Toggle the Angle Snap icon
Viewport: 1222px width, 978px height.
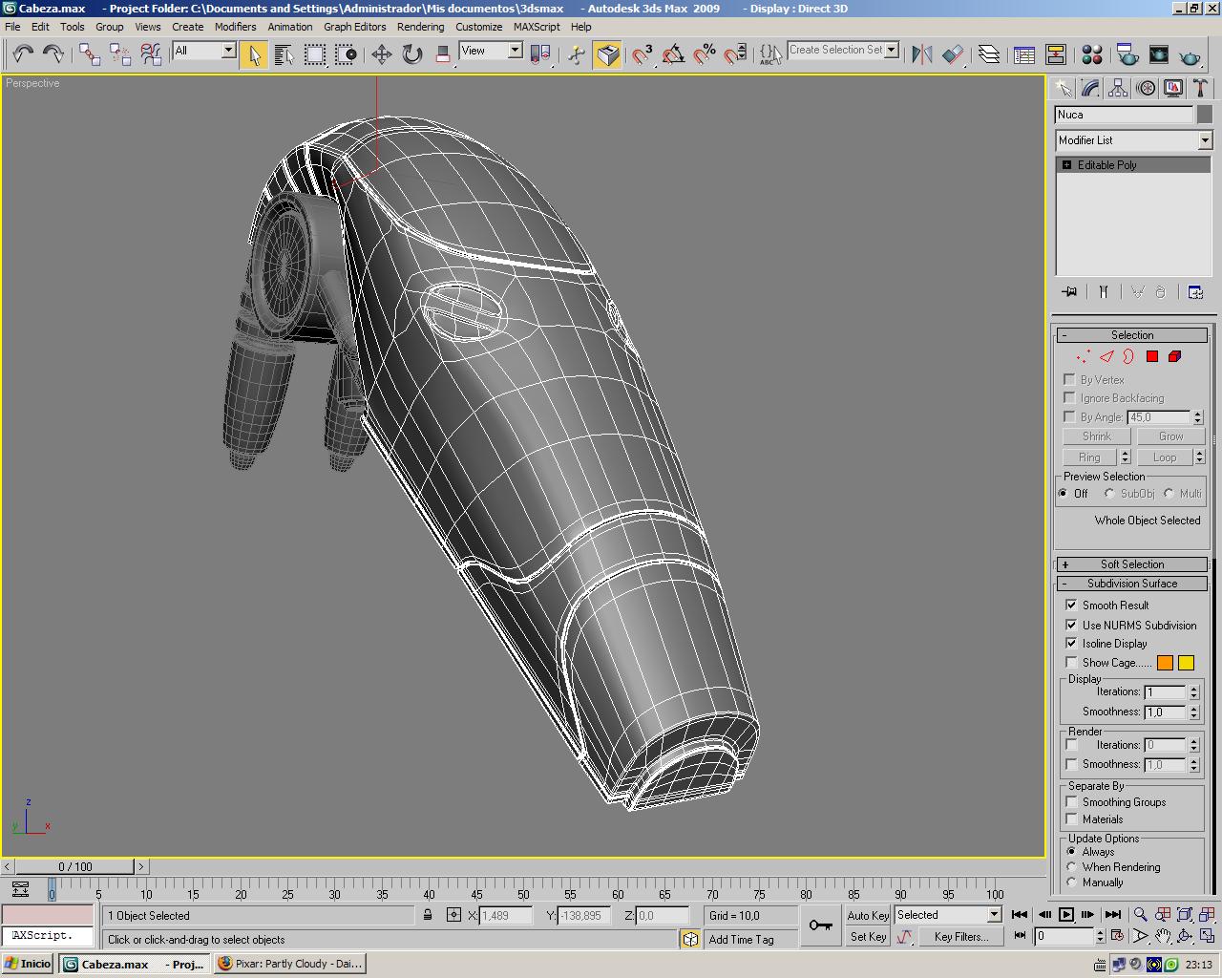673,54
